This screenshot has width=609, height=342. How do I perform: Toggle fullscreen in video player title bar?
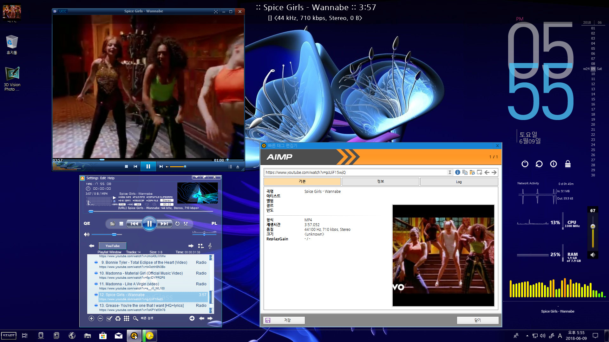[x=216, y=11]
